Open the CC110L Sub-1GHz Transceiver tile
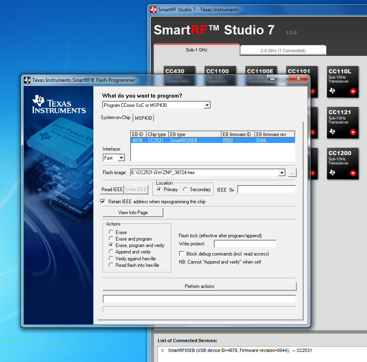Image resolution: width=367 pixels, height=362 pixels. pos(342,81)
